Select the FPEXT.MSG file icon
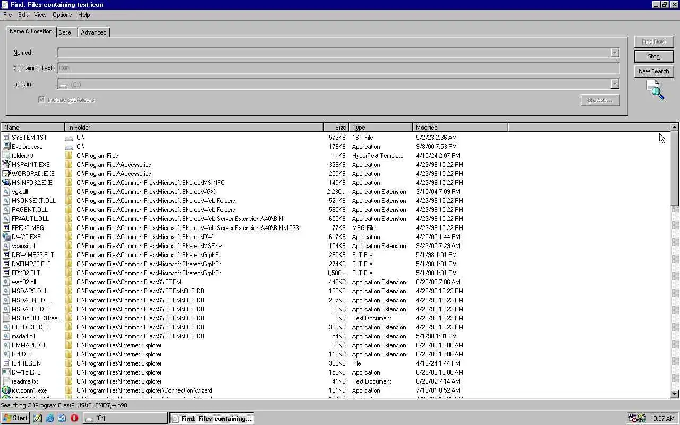 (x=6, y=228)
